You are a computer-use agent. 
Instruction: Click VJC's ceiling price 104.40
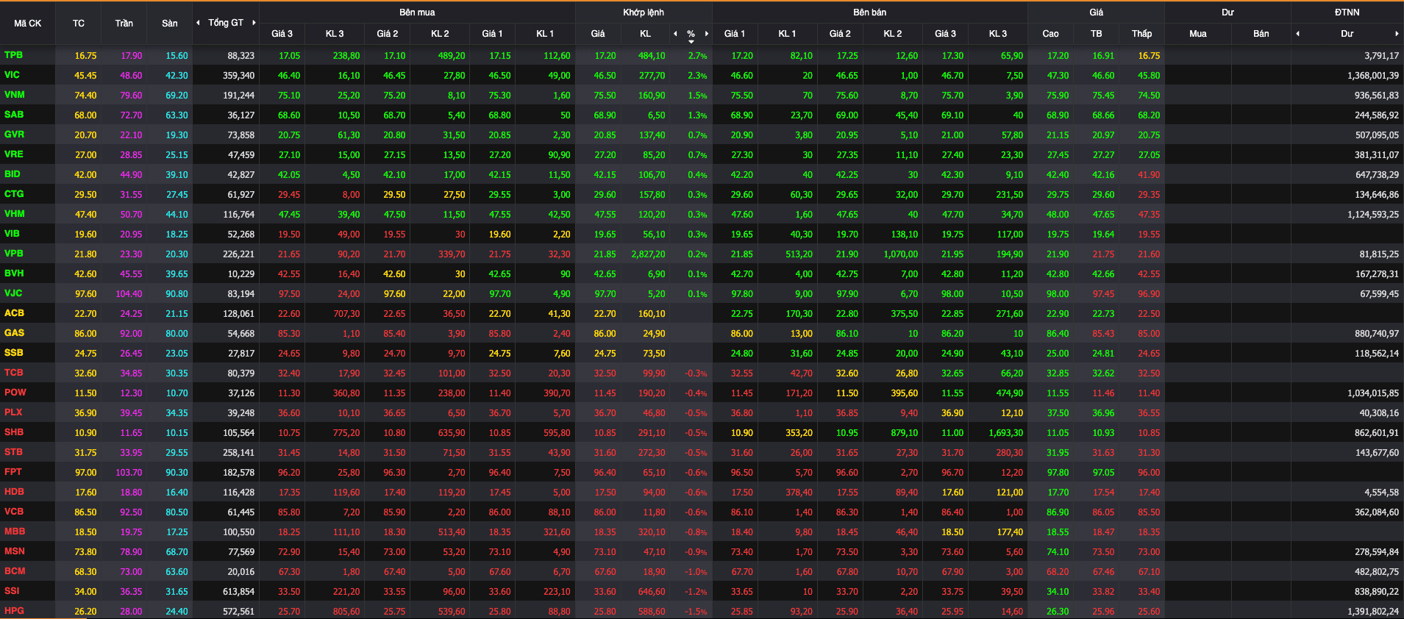(x=129, y=294)
